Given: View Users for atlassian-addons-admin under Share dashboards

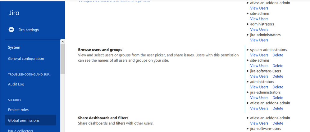Looking at the screenshot, I should click(259, 123).
